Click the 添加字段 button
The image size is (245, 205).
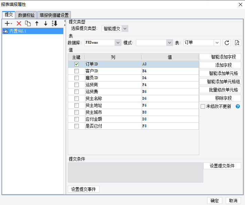tap(220, 65)
